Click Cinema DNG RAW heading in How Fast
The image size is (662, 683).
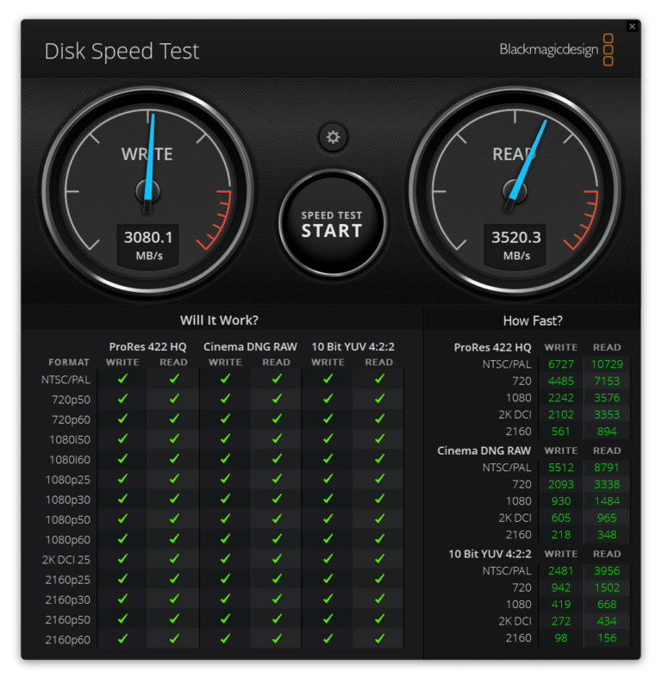coord(484,450)
